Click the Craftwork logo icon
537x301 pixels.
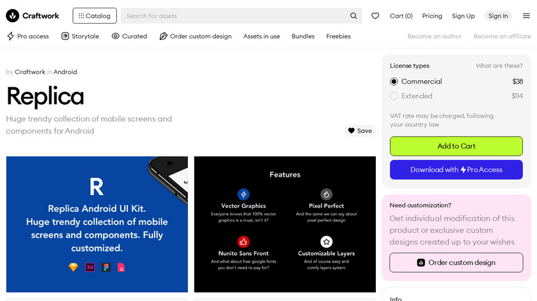pyautogui.click(x=12, y=16)
